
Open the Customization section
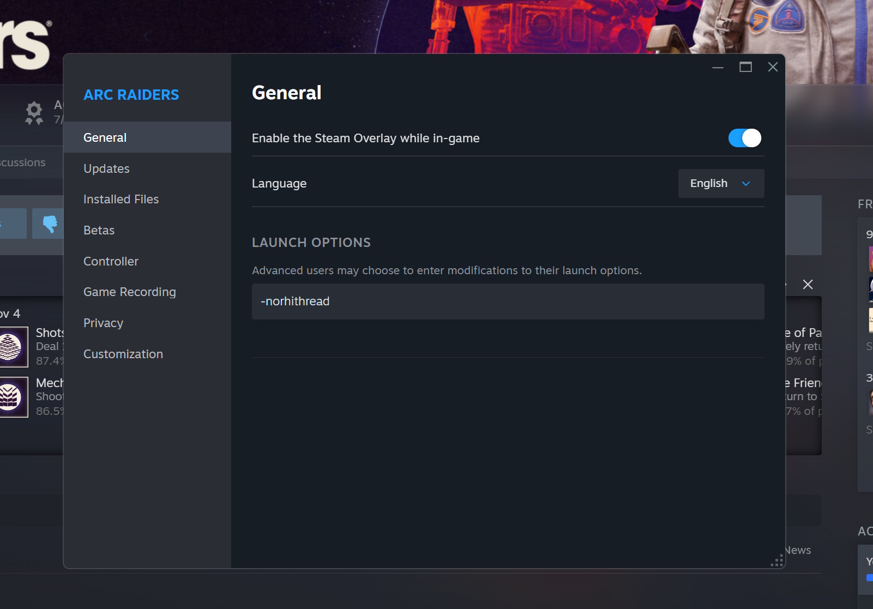[123, 354]
